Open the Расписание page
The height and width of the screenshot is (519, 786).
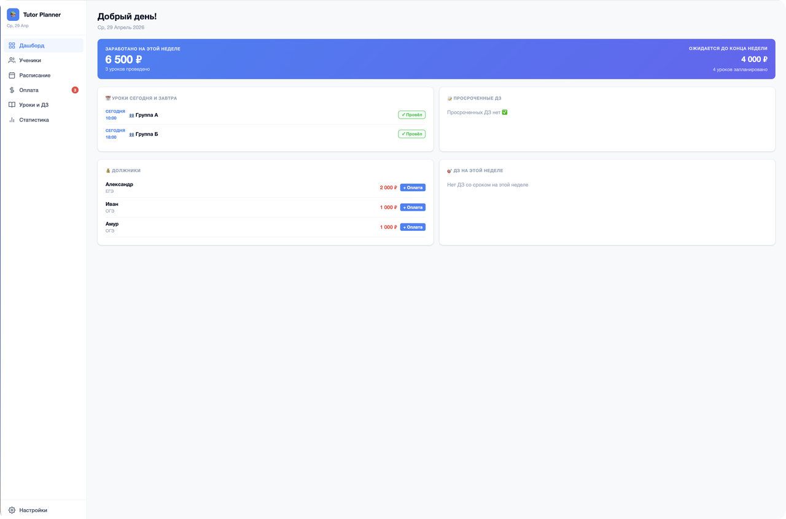[x=44, y=75]
